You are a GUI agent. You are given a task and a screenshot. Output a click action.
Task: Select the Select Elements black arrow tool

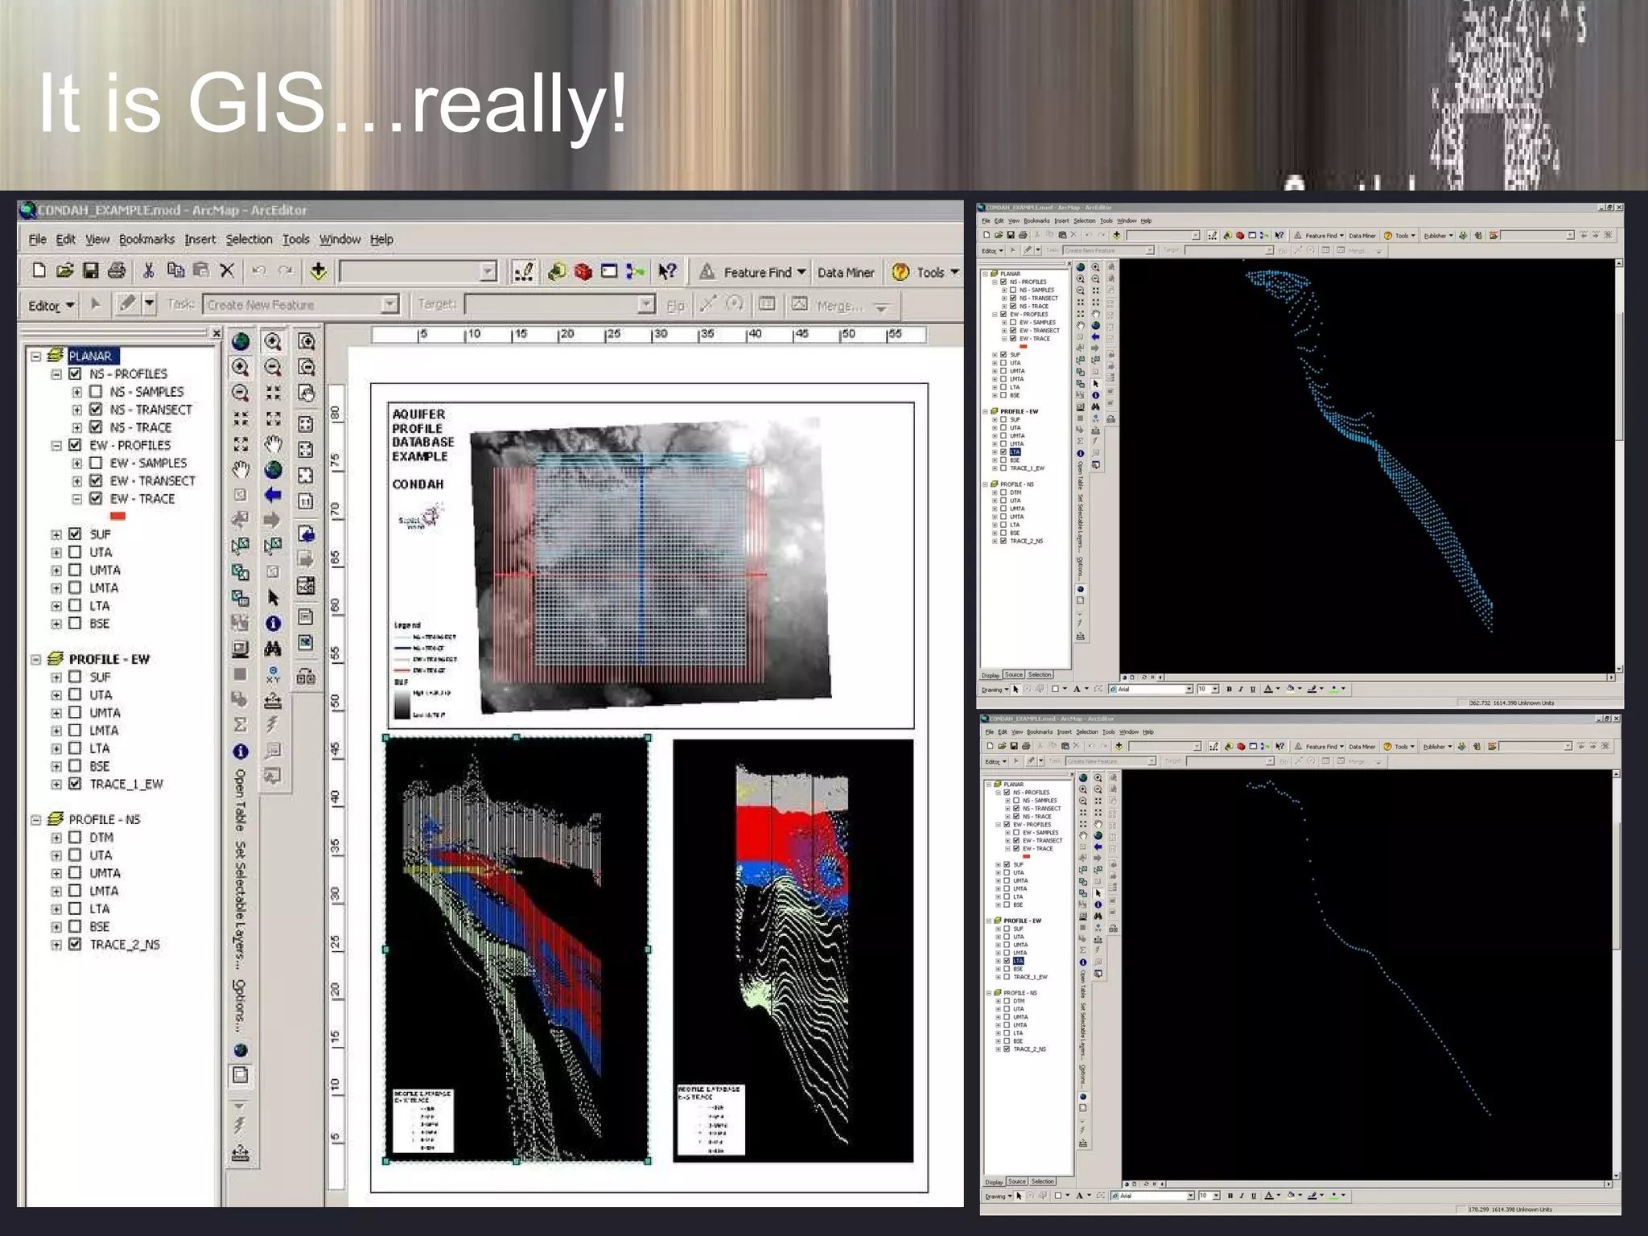point(273,598)
